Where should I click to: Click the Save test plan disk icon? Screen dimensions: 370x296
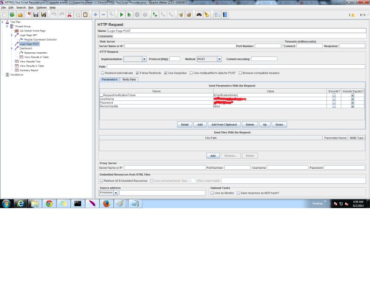[36, 15]
